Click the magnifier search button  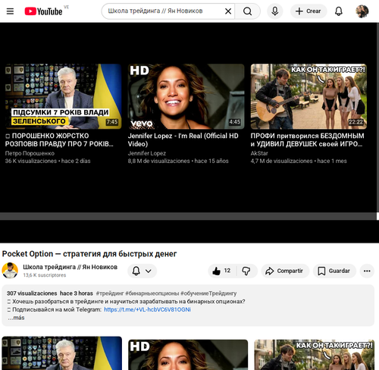pyautogui.click(x=247, y=11)
